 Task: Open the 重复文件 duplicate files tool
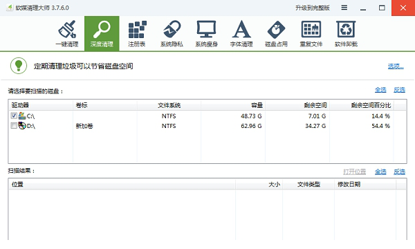pyautogui.click(x=311, y=34)
